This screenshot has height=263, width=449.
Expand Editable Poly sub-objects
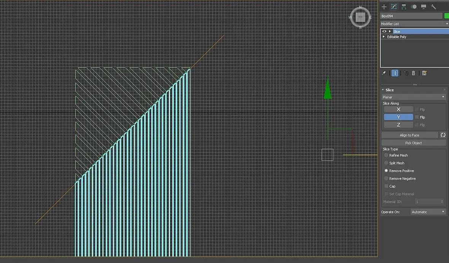pyautogui.click(x=384, y=37)
